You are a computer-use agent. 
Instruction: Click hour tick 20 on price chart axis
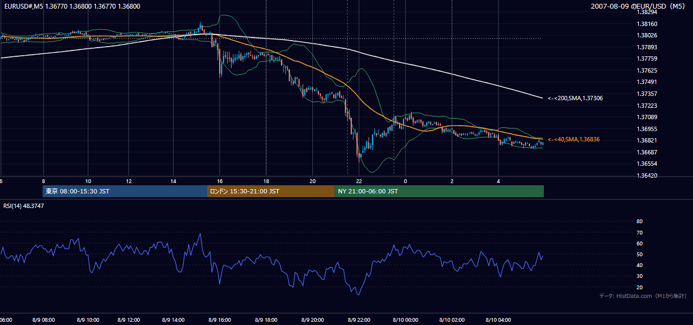click(x=312, y=181)
